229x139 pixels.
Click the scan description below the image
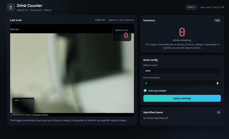click(68, 120)
